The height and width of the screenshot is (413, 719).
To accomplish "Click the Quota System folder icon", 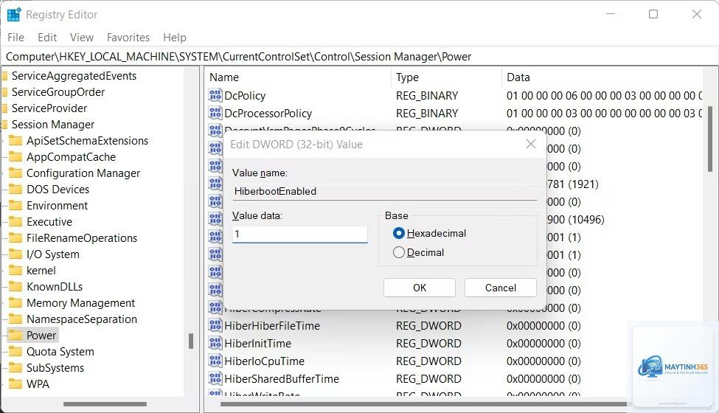I will pyautogui.click(x=15, y=352).
